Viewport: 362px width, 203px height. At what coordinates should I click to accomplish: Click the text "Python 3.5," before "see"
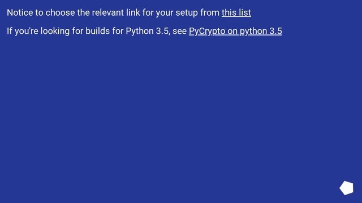click(x=148, y=31)
